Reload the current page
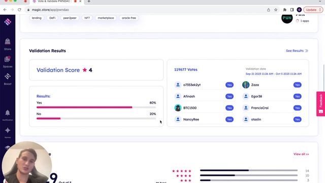Image resolution: width=325 pixels, height=183 pixels. (19, 10)
